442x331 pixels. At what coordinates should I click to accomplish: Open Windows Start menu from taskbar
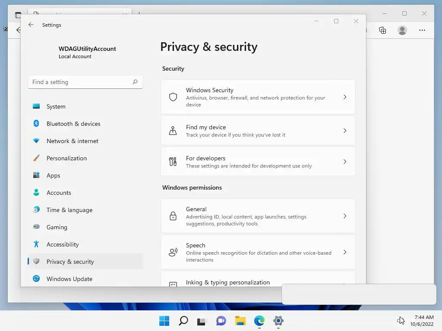pos(164,321)
